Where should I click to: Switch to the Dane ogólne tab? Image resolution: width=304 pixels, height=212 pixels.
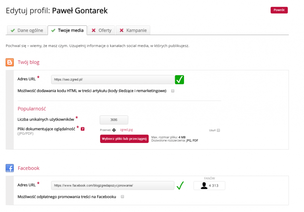pos(27,30)
